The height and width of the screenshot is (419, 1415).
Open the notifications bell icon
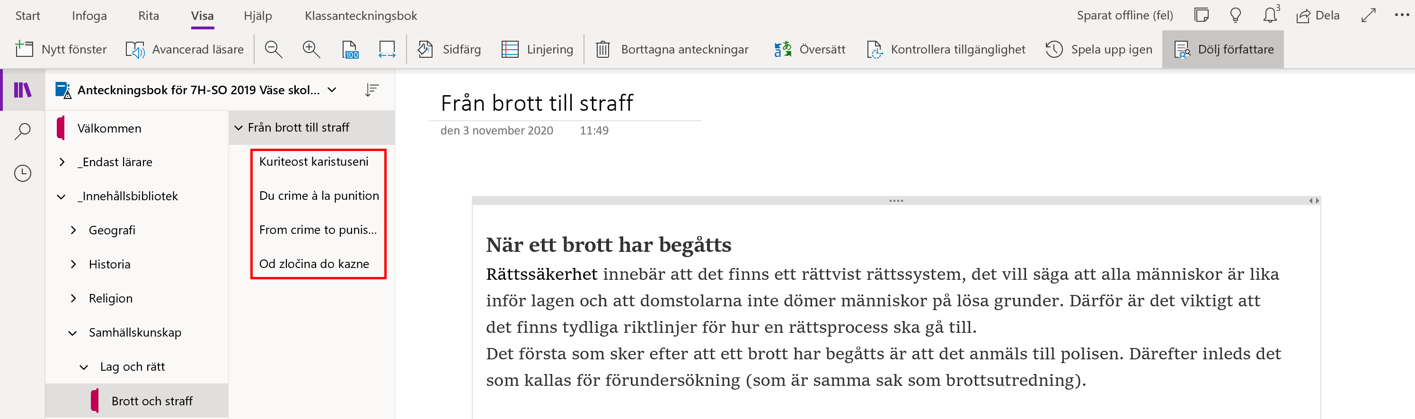coord(1270,16)
